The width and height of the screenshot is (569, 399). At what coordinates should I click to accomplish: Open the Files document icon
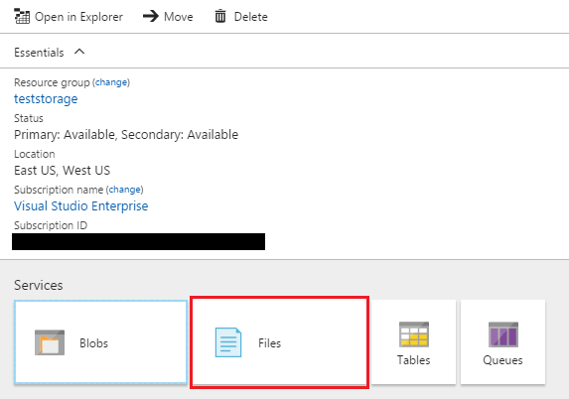[228, 342]
